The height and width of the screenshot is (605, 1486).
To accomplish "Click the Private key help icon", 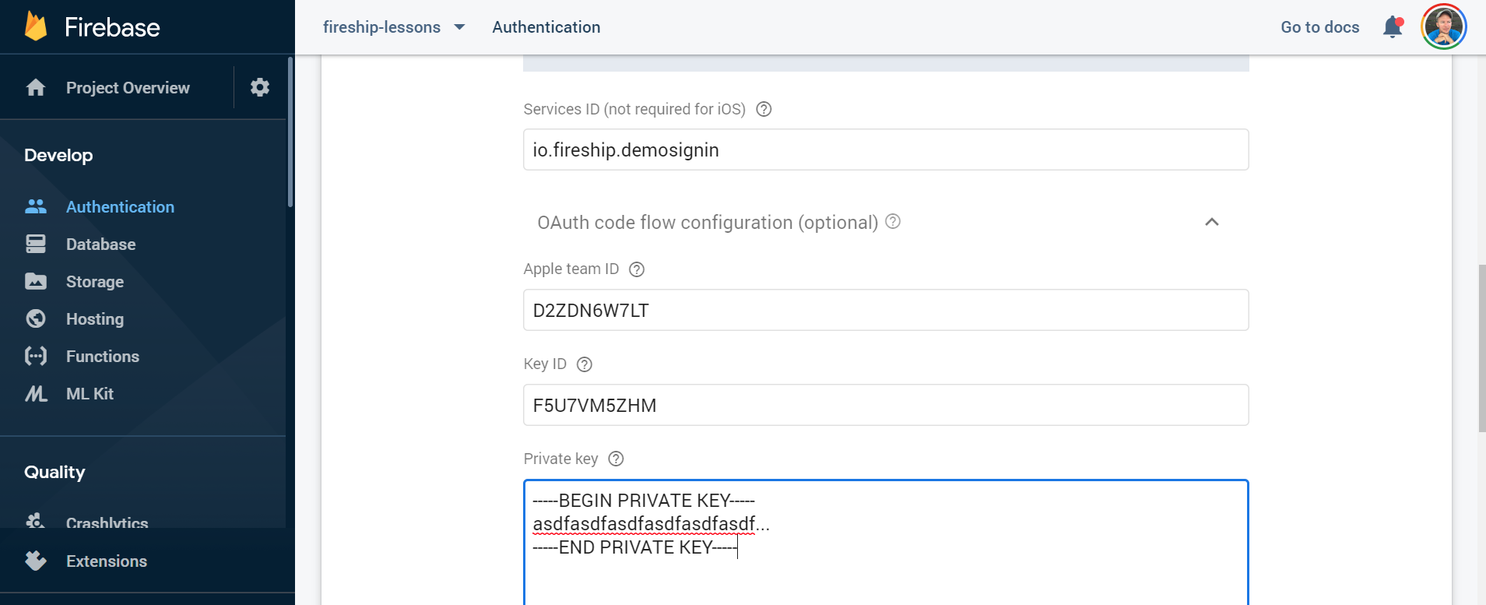I will point(615,459).
